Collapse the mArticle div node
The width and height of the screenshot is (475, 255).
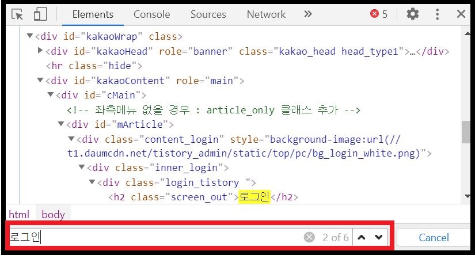click(61, 124)
